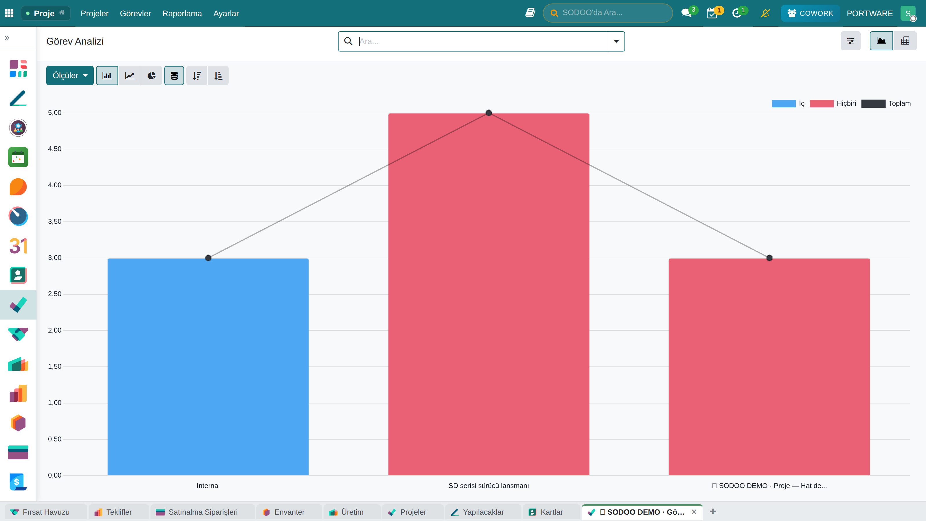Switch to Envanter tab
The height and width of the screenshot is (521, 926).
pyautogui.click(x=289, y=512)
